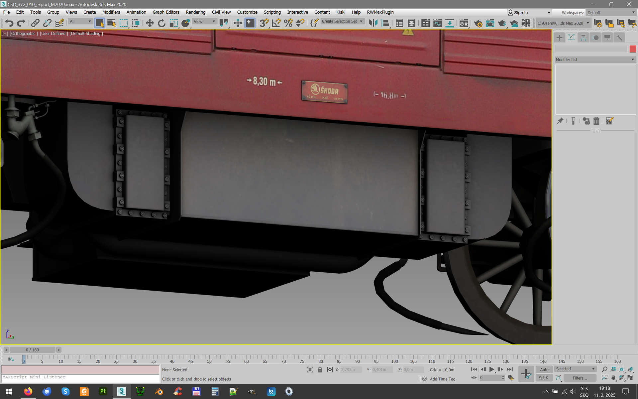Click the Sign In button

tap(518, 13)
